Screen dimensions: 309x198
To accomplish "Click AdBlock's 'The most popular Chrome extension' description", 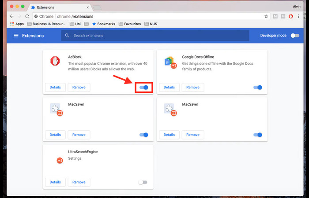I will [x=108, y=66].
